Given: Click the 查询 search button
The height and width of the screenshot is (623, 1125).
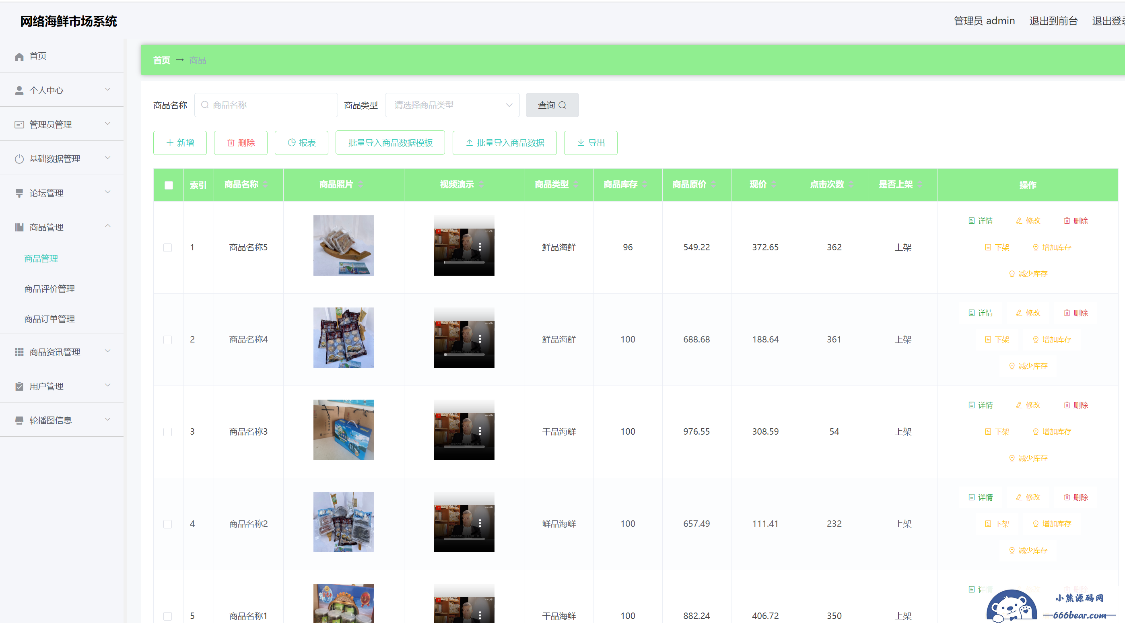Looking at the screenshot, I should point(552,105).
